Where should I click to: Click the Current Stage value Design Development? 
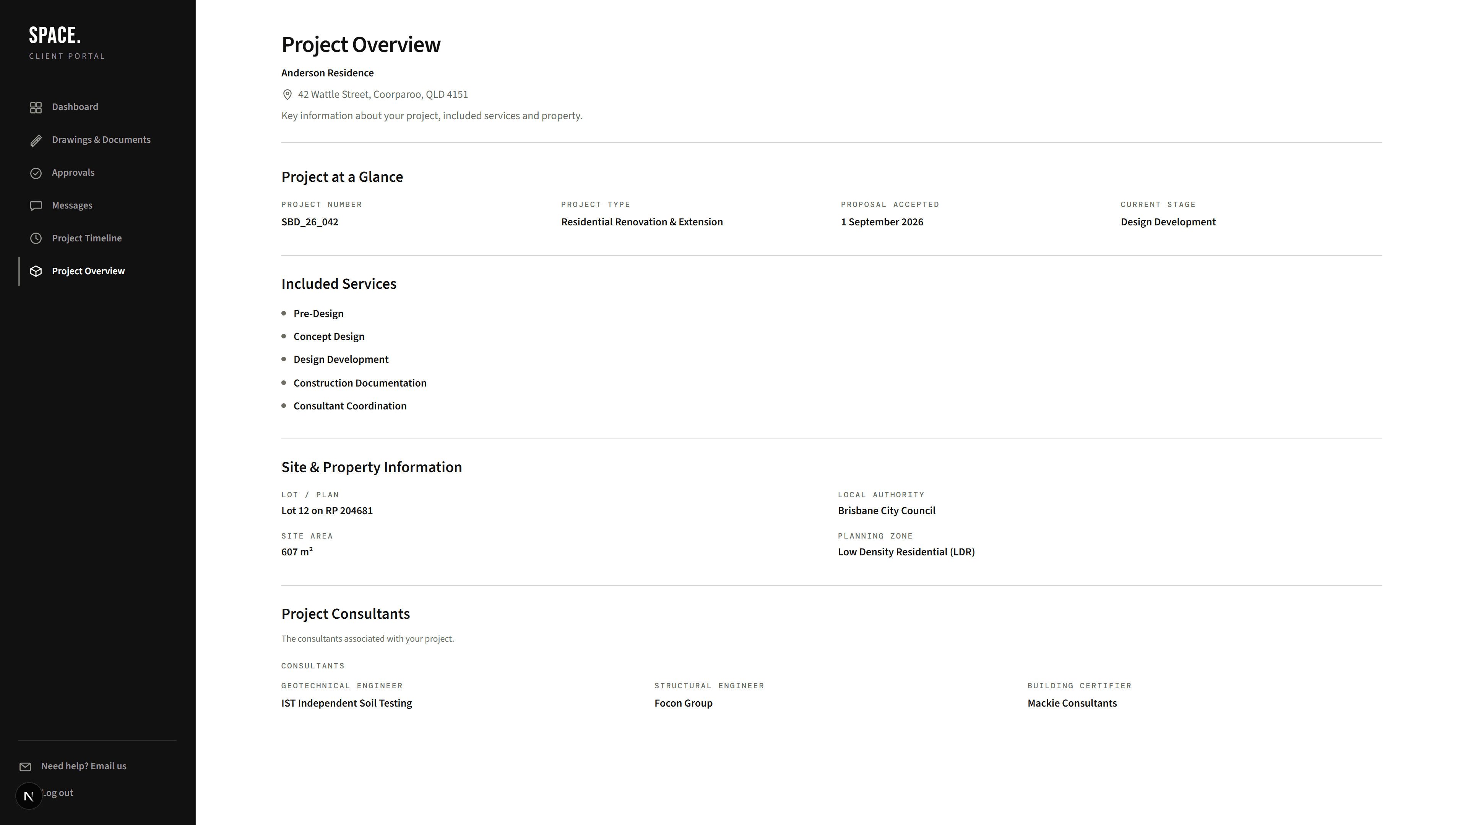pos(1168,222)
